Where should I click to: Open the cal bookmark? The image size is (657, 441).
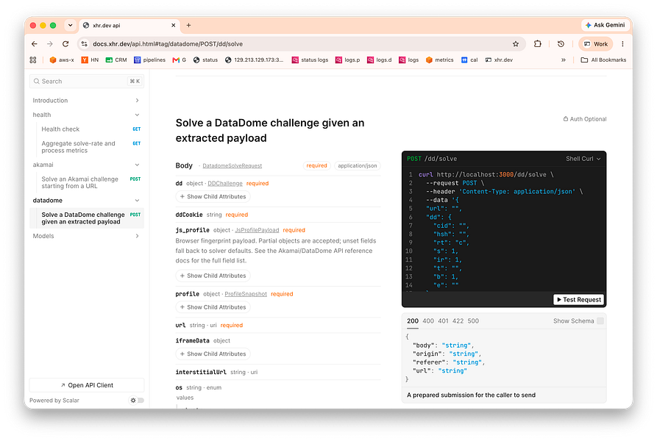[x=469, y=60]
